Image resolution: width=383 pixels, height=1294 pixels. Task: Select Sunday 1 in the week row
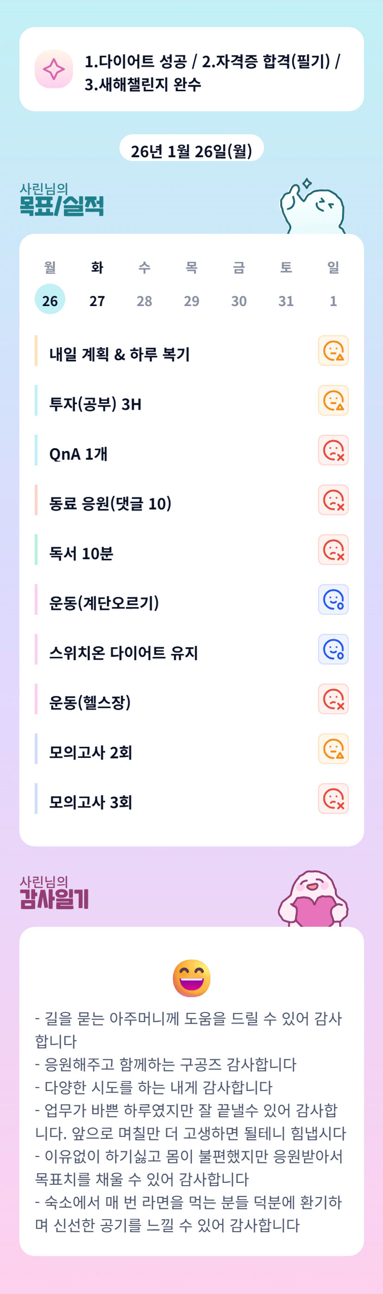(333, 300)
